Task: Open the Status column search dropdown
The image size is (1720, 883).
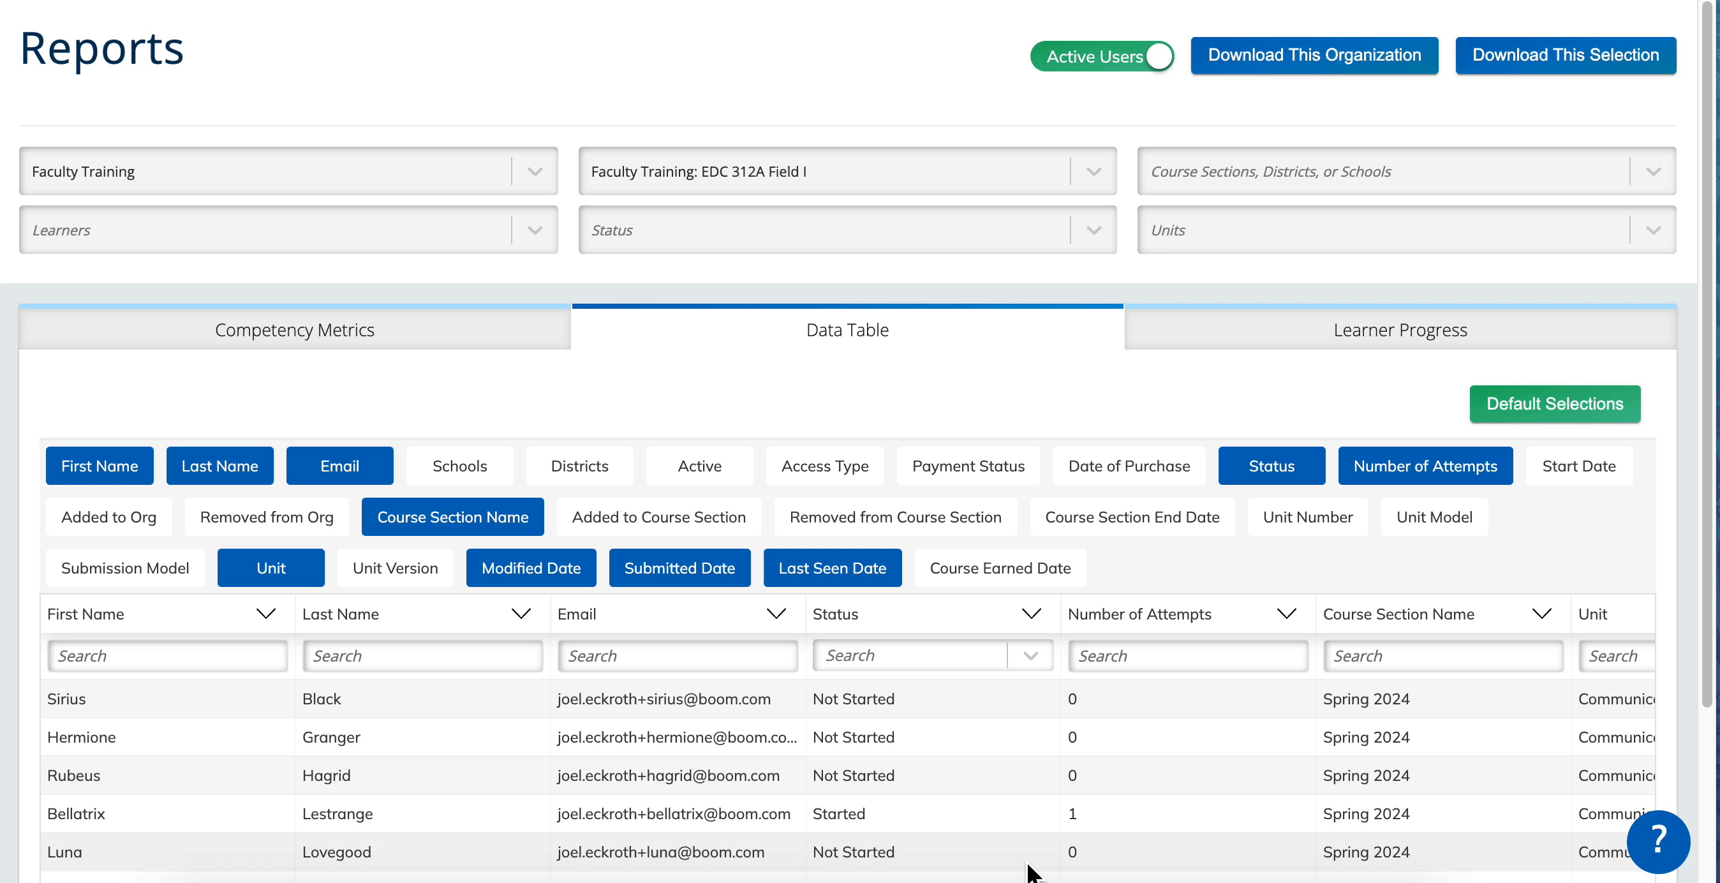Action: pyautogui.click(x=933, y=655)
